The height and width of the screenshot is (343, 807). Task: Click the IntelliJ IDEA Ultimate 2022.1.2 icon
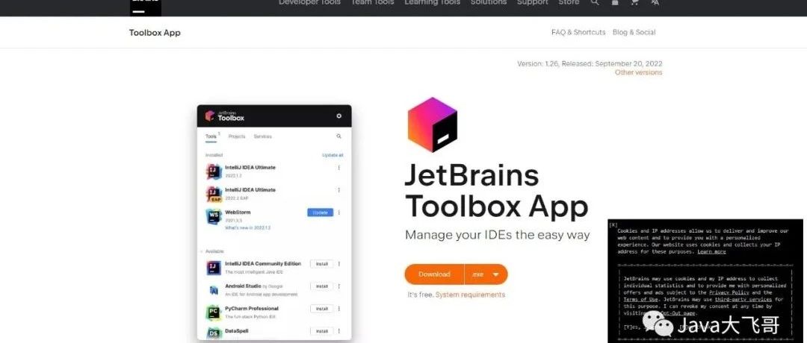tap(214, 171)
